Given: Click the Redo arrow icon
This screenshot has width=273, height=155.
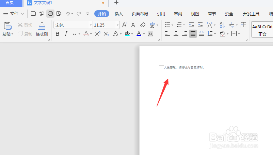Looking at the screenshot, I should coord(79,14).
